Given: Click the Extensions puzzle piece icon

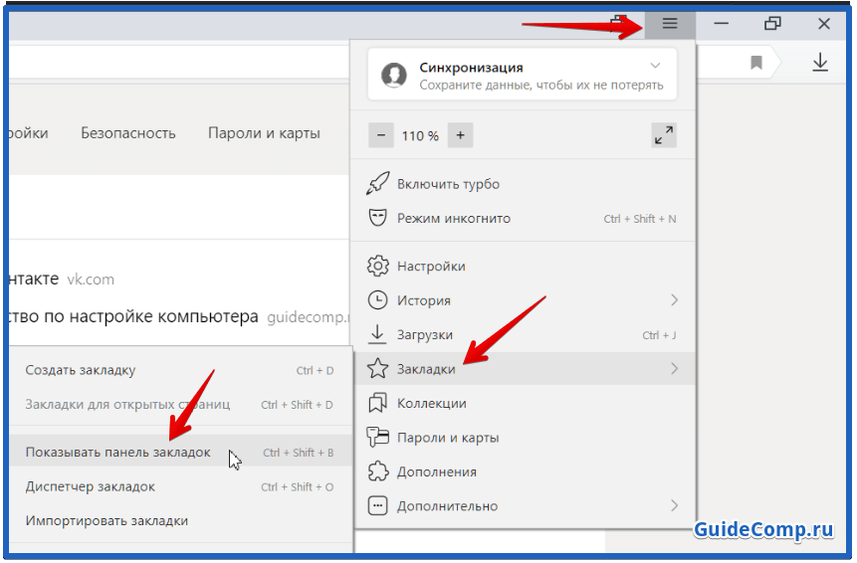Looking at the screenshot, I should pyautogui.click(x=377, y=471).
